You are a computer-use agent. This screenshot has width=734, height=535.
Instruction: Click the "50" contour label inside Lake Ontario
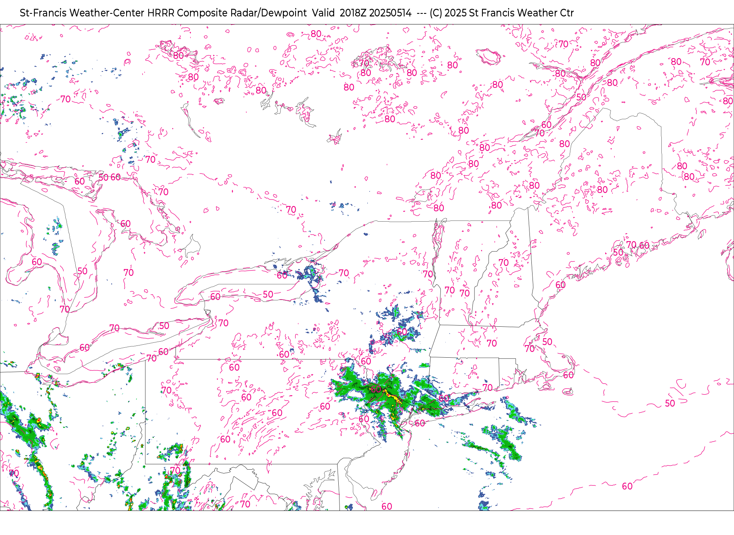point(268,294)
